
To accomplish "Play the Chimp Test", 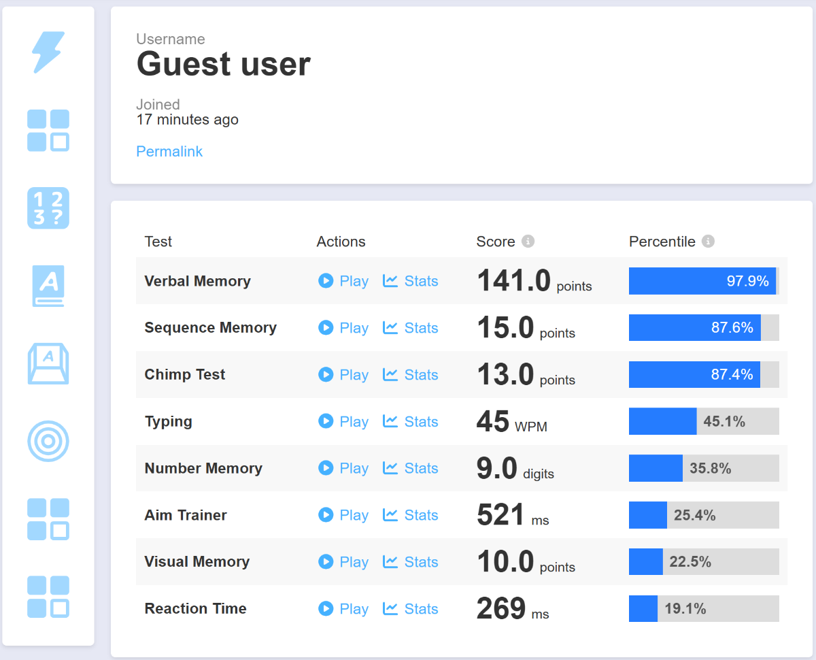I will tap(343, 375).
